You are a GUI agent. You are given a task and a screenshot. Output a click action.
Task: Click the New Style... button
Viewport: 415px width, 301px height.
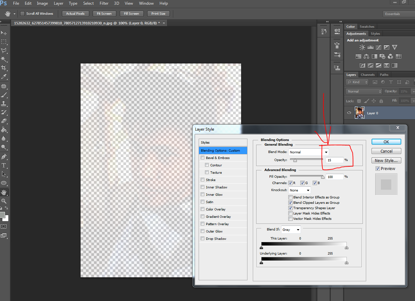(386, 160)
